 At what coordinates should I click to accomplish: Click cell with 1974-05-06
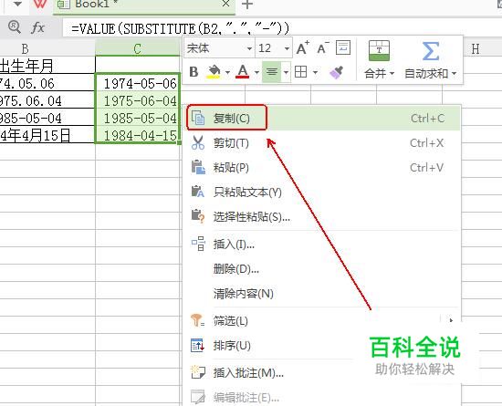click(138, 83)
